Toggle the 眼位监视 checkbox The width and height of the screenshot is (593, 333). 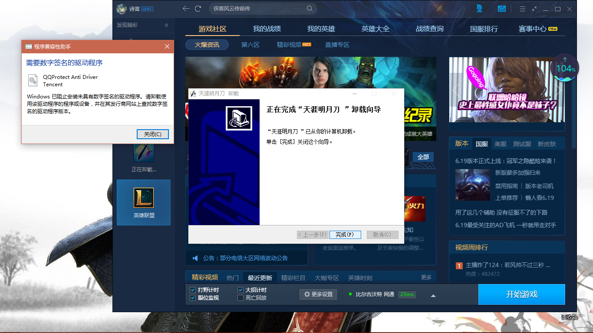pos(193,298)
